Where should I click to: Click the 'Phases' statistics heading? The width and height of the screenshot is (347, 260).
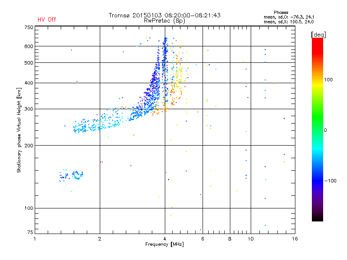click(x=281, y=13)
